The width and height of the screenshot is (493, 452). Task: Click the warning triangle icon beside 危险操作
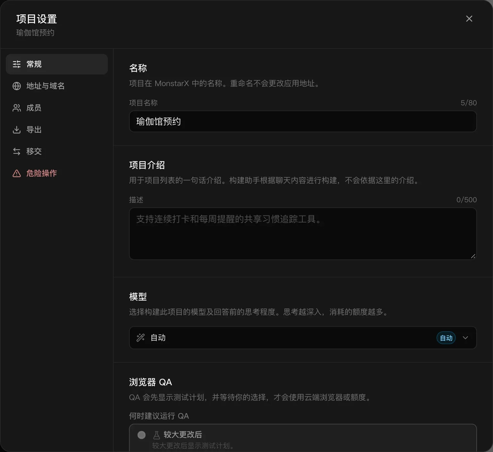click(17, 173)
